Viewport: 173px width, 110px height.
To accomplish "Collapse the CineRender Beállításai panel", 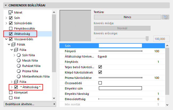I will (x=6, y=5).
